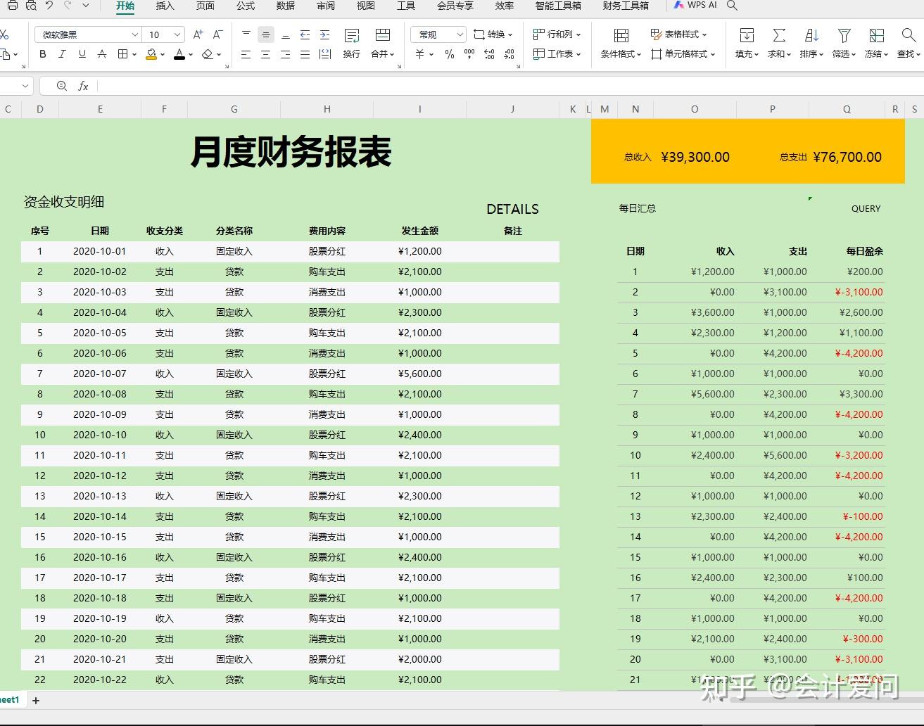Toggle strikethrough formatting
Image resolution: width=924 pixels, height=726 pixels.
click(102, 54)
